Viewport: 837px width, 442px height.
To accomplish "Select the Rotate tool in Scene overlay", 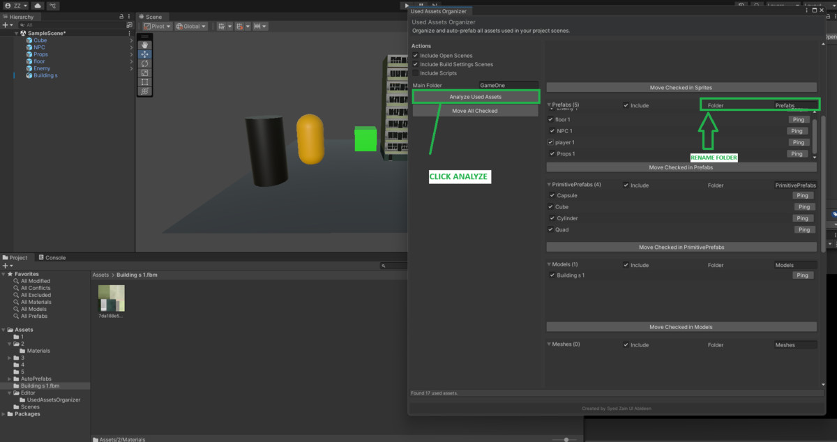I will 145,63.
